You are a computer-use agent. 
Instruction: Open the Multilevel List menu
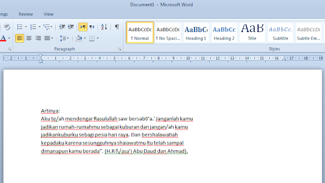point(47,27)
